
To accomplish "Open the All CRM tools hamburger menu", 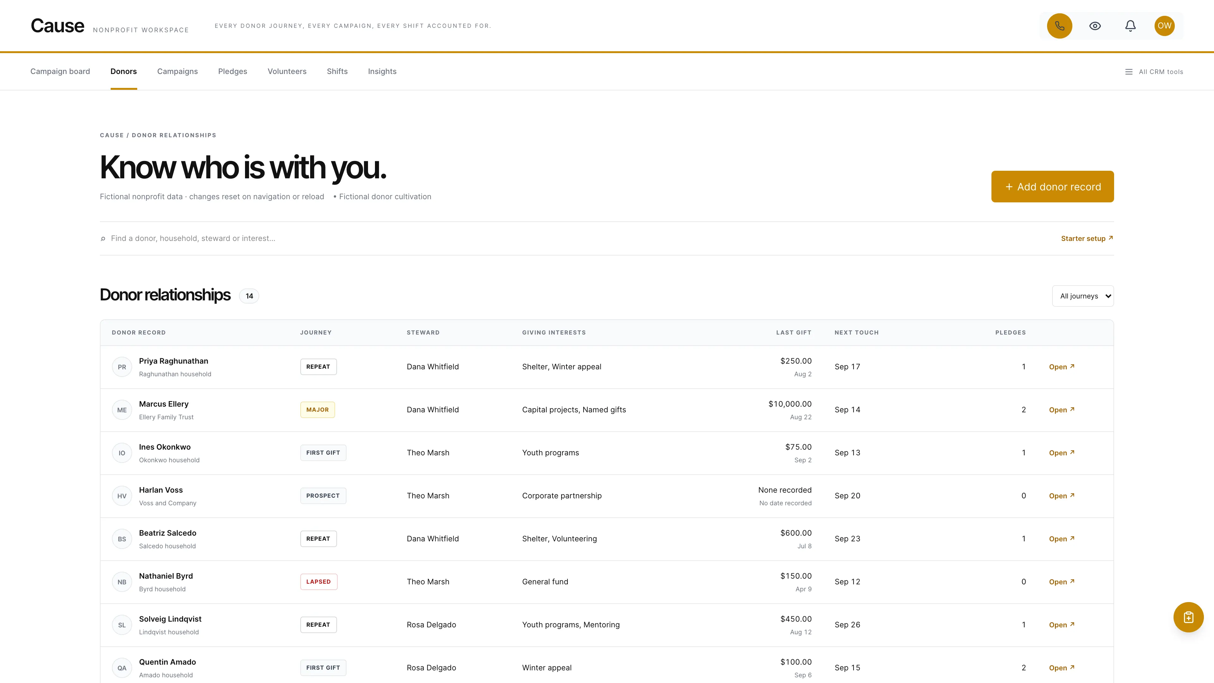I will (x=1154, y=72).
